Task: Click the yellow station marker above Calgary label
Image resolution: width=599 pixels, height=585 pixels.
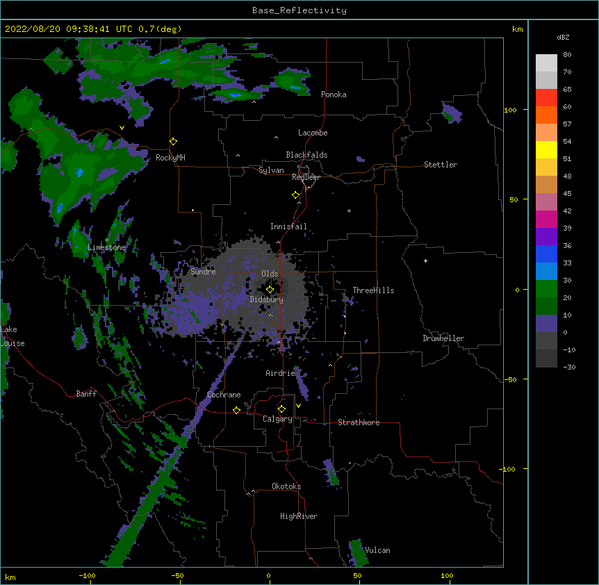Action: (281, 409)
